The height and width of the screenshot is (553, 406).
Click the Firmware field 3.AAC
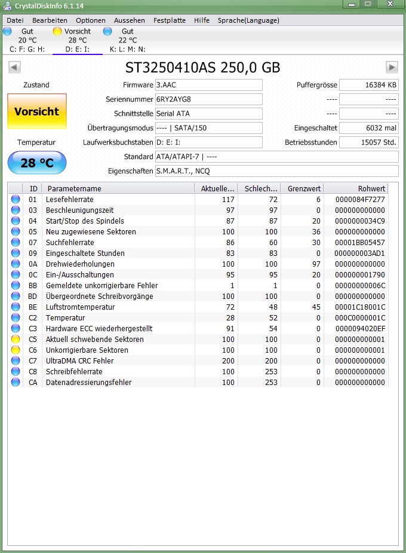(x=209, y=85)
